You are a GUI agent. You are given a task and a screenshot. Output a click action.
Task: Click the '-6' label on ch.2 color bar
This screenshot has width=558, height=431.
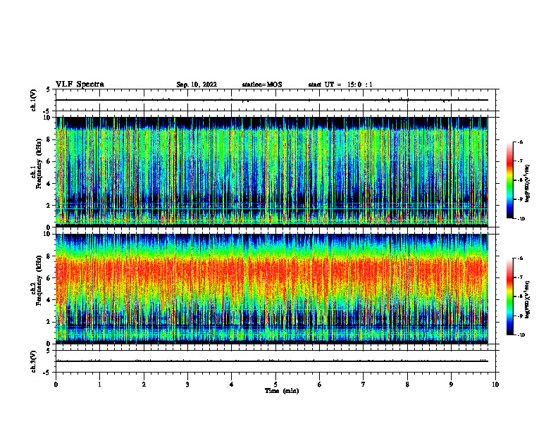click(x=520, y=258)
